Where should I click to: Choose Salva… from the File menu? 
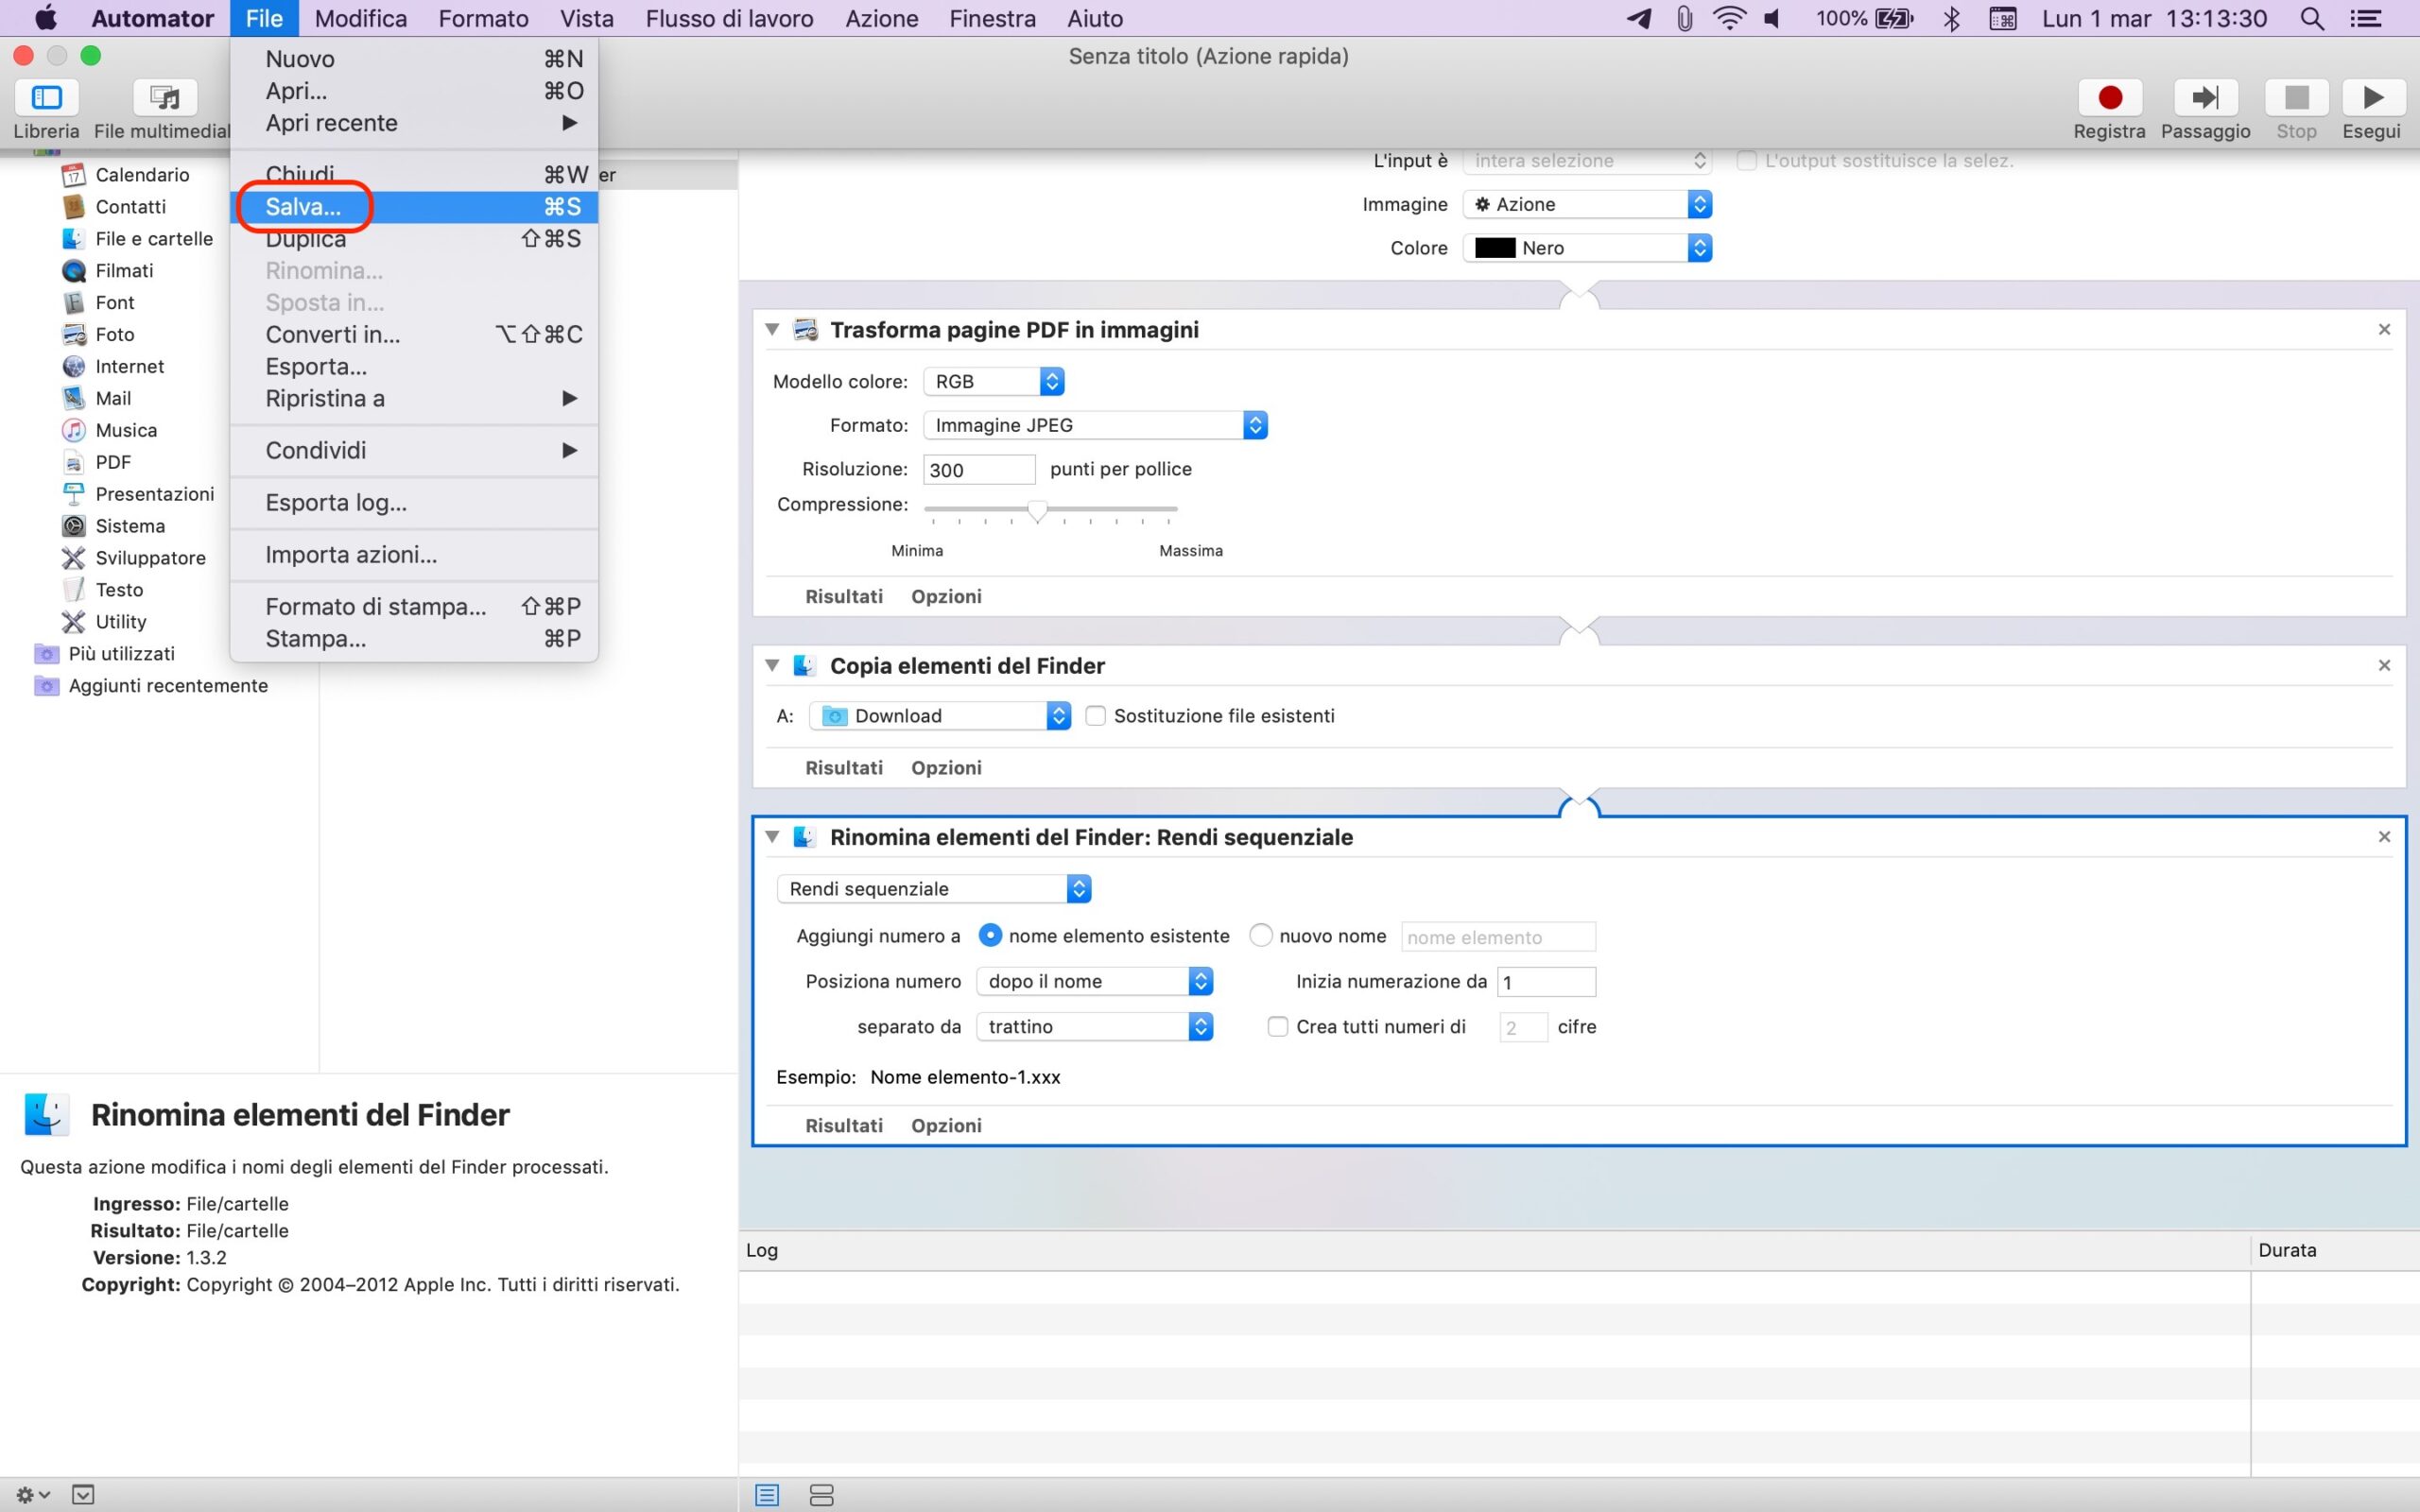(x=304, y=207)
